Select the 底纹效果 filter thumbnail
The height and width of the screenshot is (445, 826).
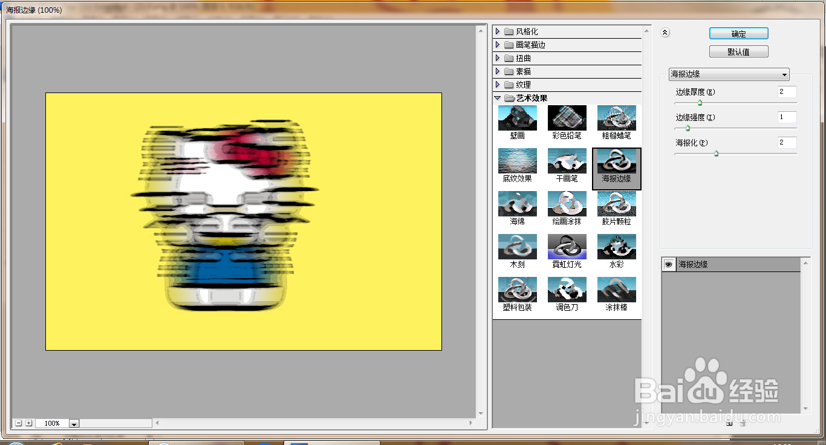point(518,161)
